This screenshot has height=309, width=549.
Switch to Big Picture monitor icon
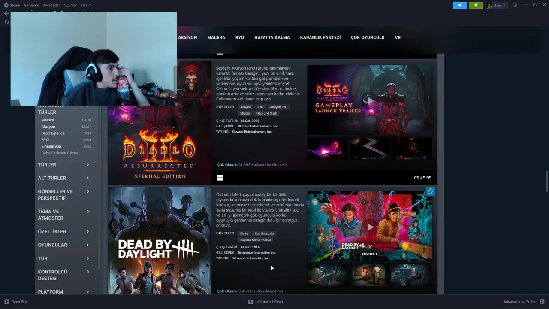coord(515,5)
